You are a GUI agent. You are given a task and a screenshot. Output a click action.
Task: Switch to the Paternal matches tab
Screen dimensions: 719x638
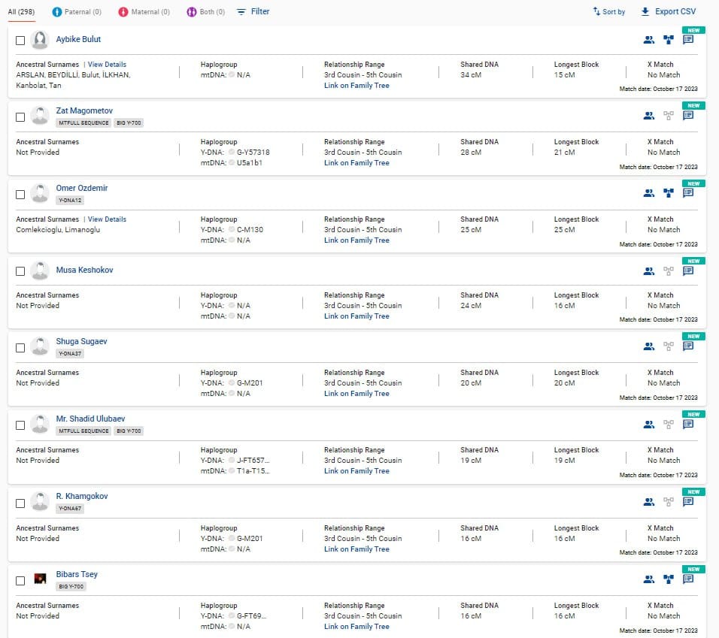(77, 12)
